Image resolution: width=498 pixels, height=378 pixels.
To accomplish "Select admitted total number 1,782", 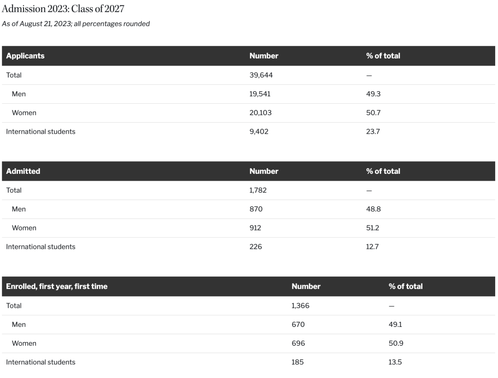I will click(258, 190).
